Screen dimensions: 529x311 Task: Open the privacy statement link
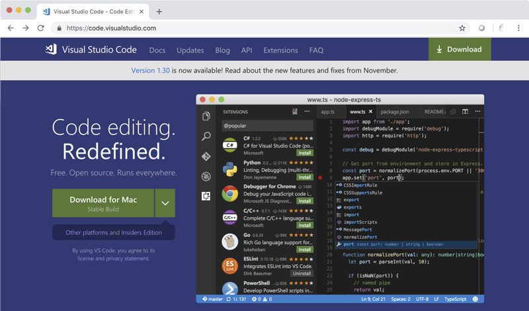(128, 258)
